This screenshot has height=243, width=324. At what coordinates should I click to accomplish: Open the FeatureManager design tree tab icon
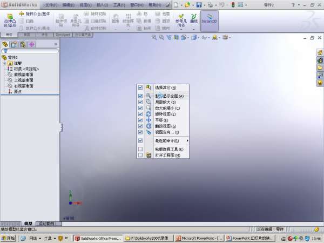pos(5,44)
